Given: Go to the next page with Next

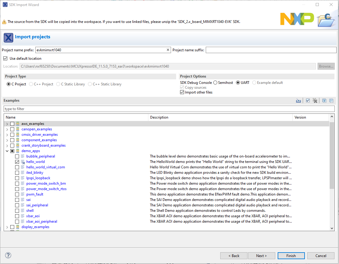Looking at the screenshot, I should (261, 256).
